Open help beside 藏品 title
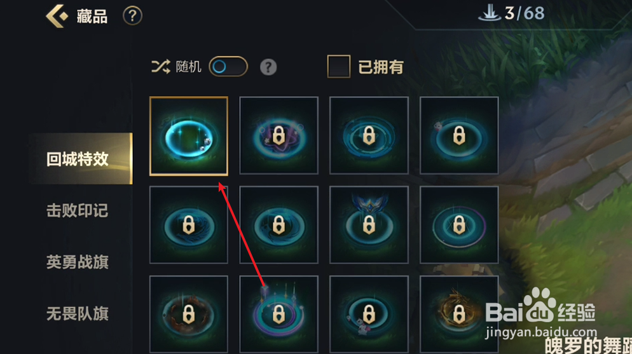This screenshot has height=354, width=632. [132, 16]
